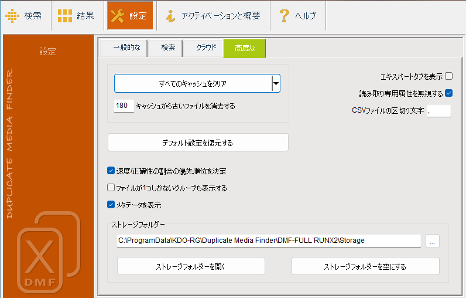Click ストレージフォルダーを空にする button
This screenshot has width=466, height=298.
[365, 266]
